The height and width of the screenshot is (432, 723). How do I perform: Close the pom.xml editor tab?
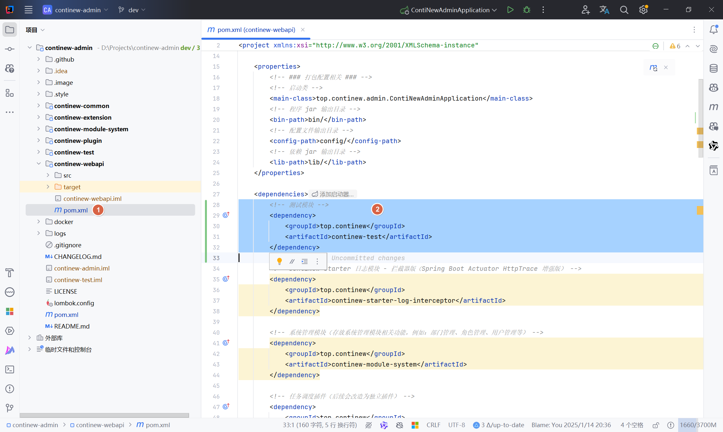[x=303, y=30]
